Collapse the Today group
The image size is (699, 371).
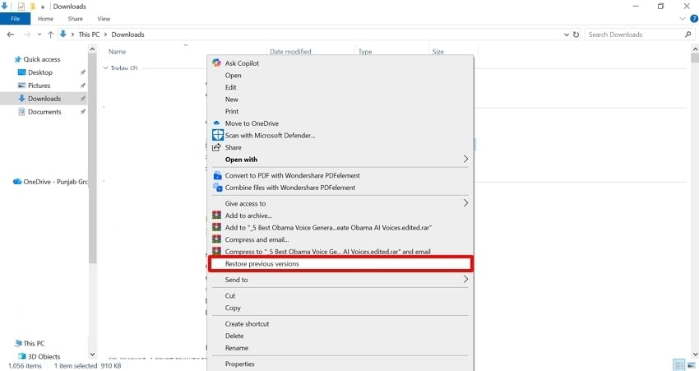105,68
